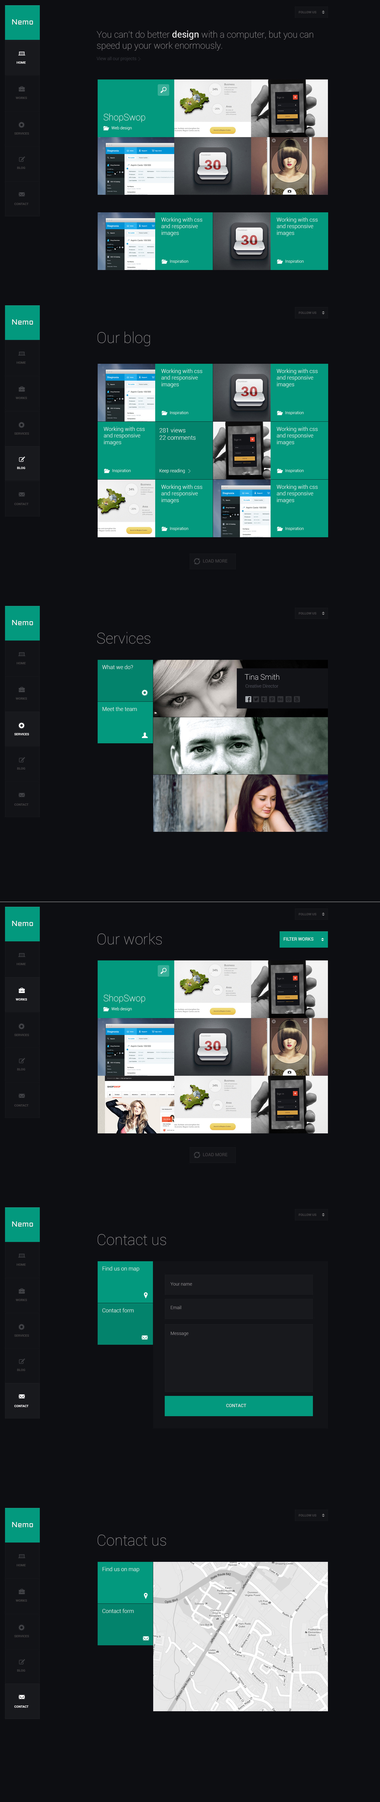This screenshot has width=380, height=1802.
Task: Open the Works briefcase icon in Services section sidebar
Action: pyautogui.click(x=22, y=690)
